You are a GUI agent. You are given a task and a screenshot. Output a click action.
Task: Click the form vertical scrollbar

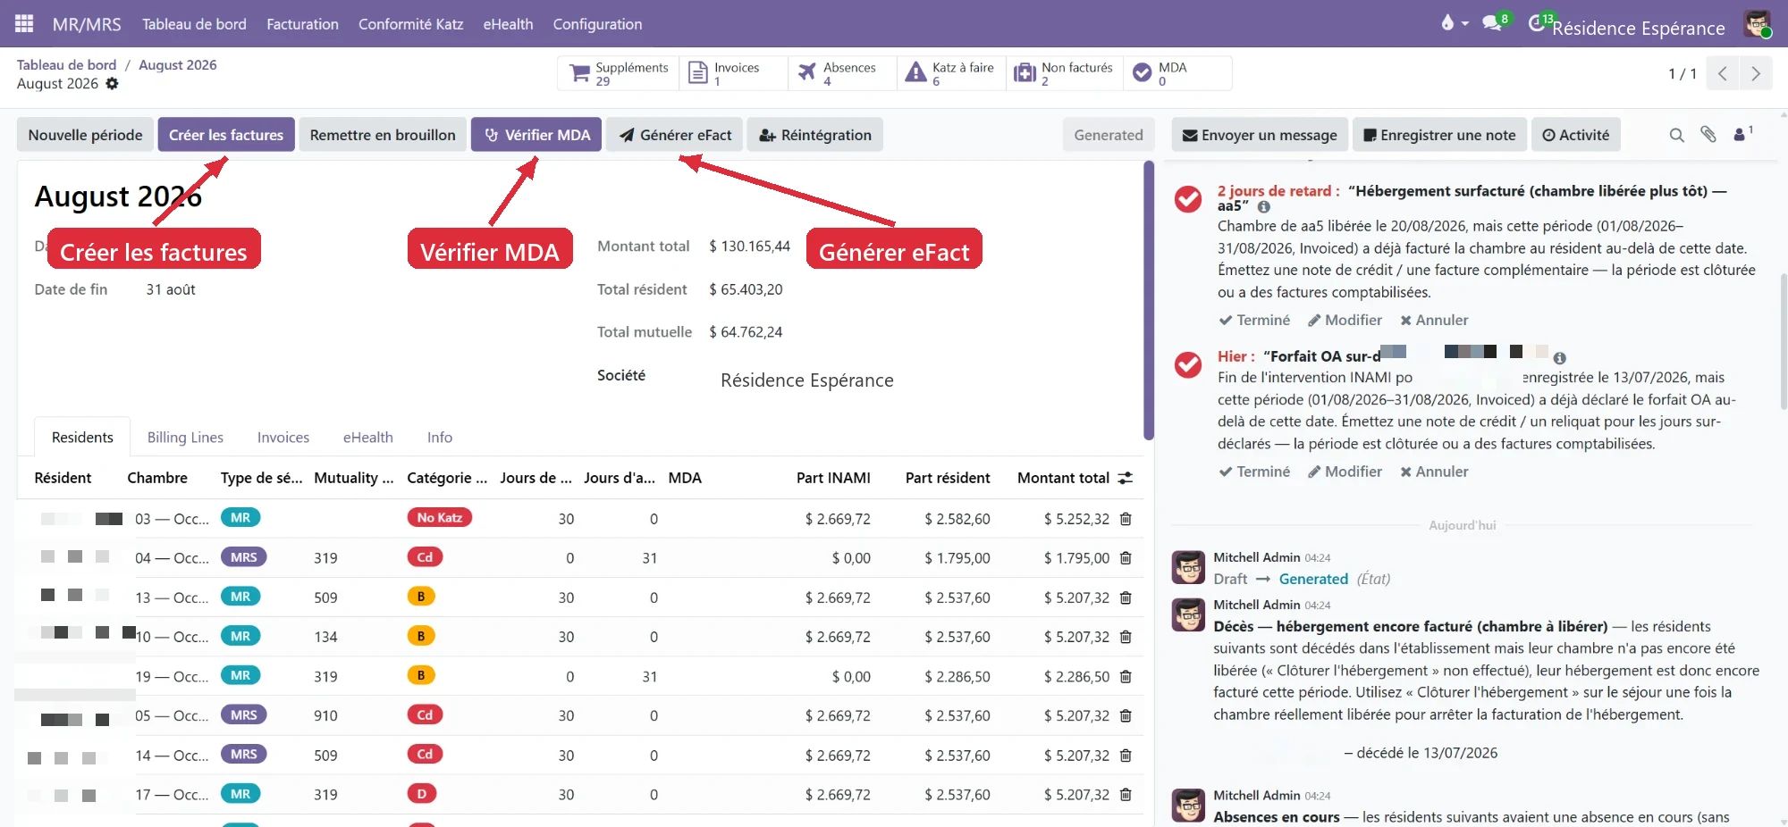(1149, 300)
